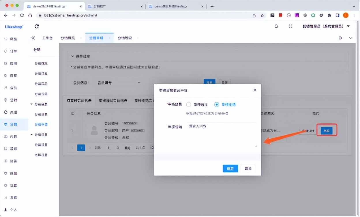This screenshot has height=217, width=360.
Task: Select the 审核通过 (approve) radio button
Action: (189, 104)
